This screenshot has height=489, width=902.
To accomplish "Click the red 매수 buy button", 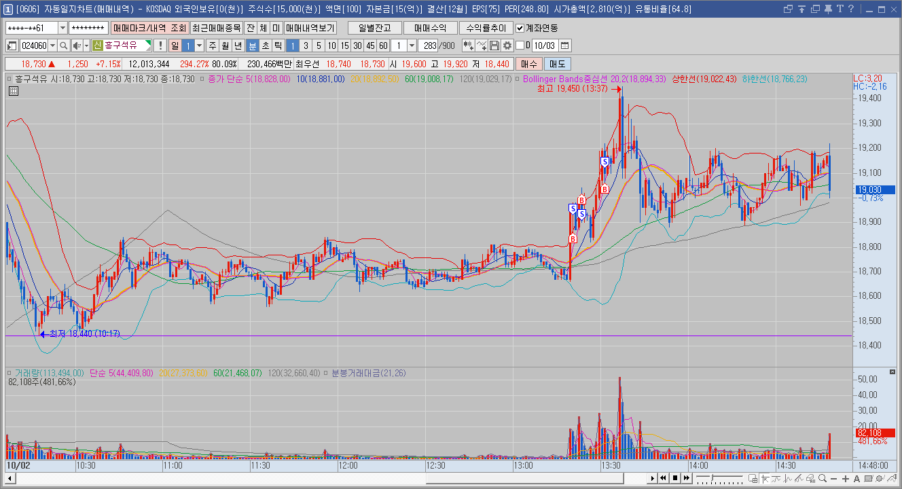I will point(529,64).
